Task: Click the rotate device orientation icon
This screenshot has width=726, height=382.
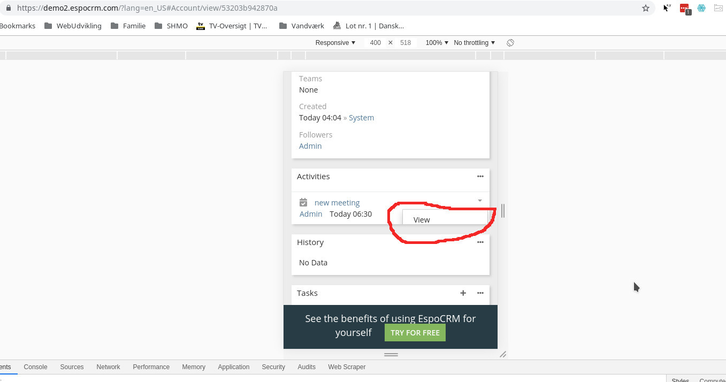Action: coord(510,43)
